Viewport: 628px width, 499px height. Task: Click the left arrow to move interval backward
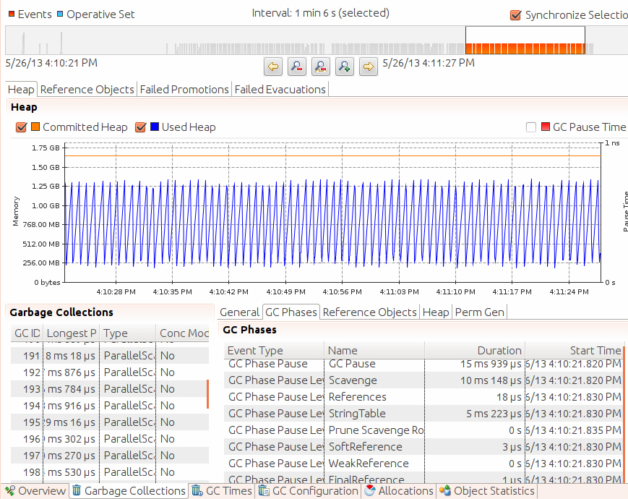pyautogui.click(x=273, y=66)
